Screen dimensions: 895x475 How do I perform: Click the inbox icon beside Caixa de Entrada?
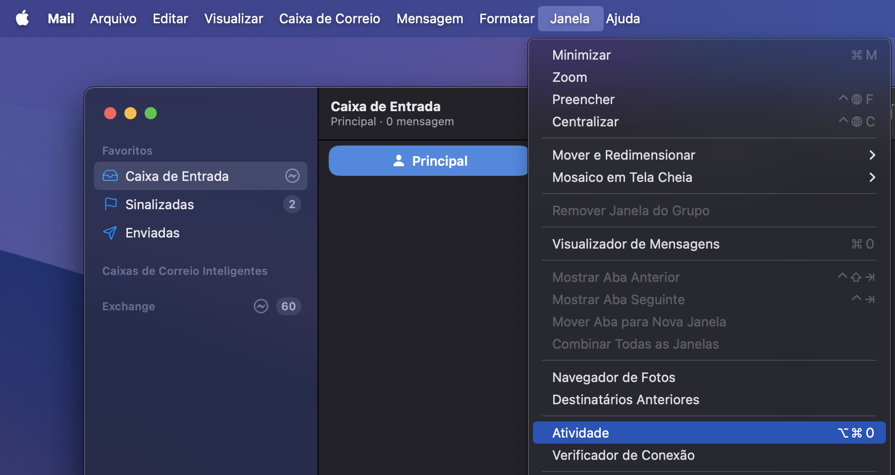tap(111, 176)
